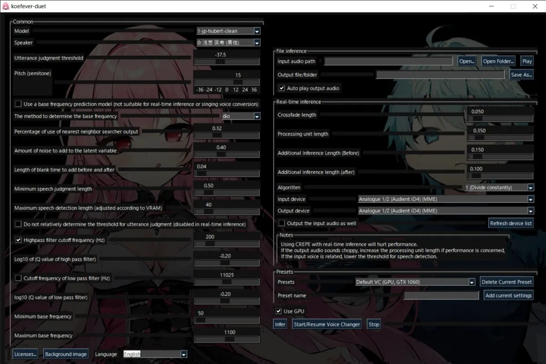Viewport: 546px width, 364px height.
Task: Open base frequency method dropdown showing dio
Action: (x=257, y=116)
